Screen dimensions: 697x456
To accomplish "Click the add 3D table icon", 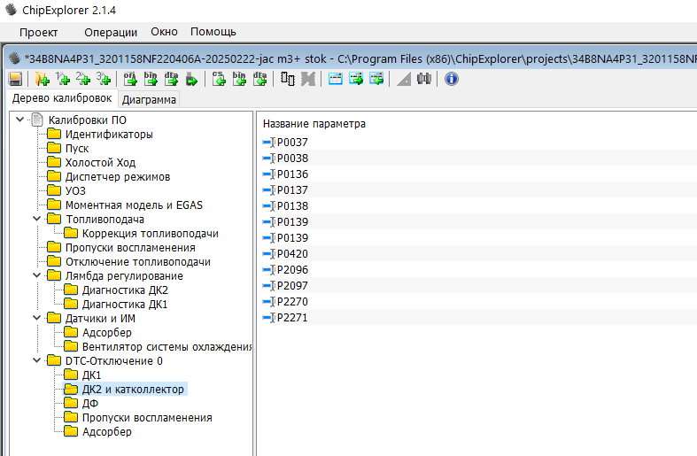I will pyautogui.click(x=104, y=79).
